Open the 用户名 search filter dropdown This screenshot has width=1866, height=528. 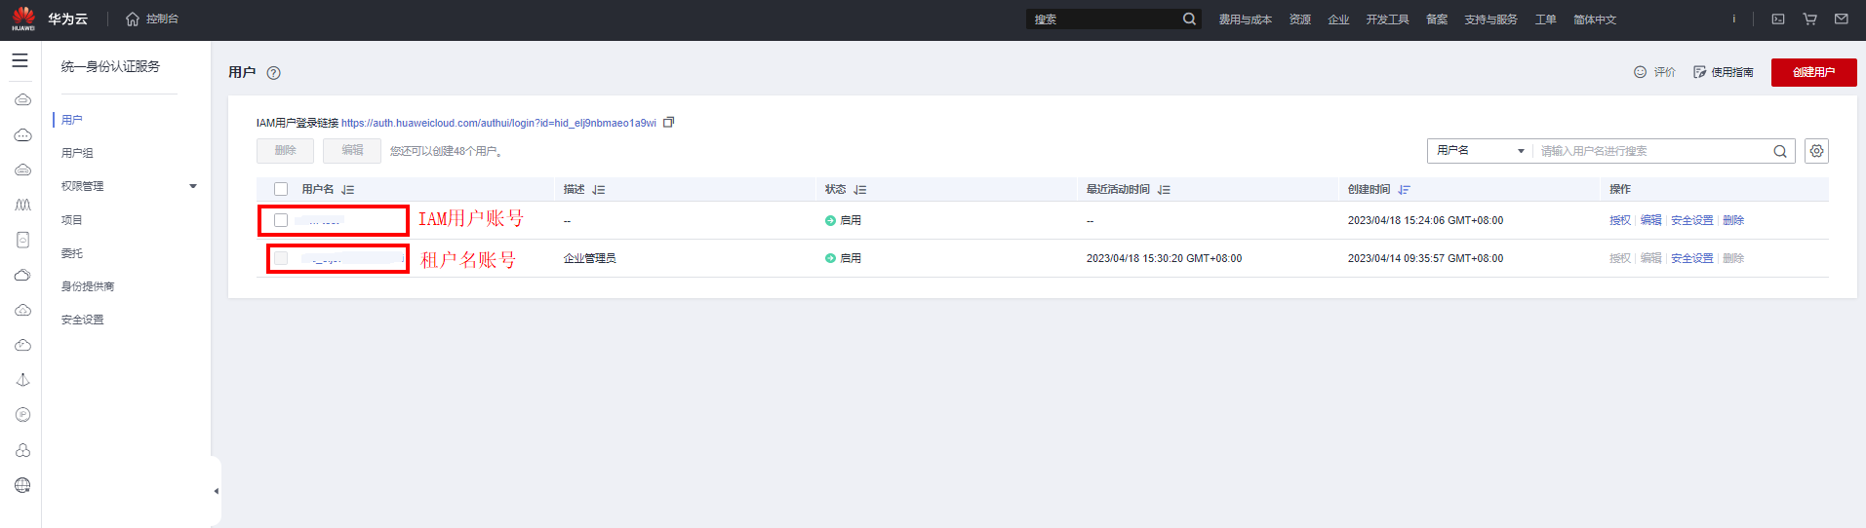(1480, 151)
